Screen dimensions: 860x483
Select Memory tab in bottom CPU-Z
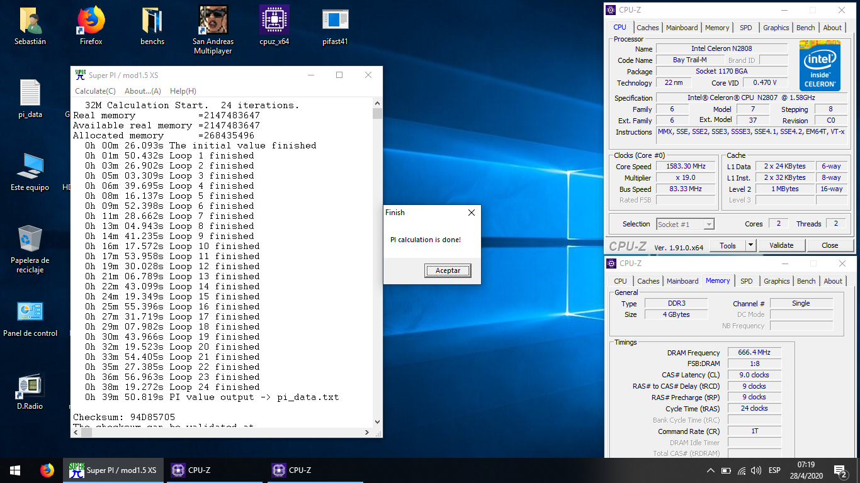tap(718, 280)
